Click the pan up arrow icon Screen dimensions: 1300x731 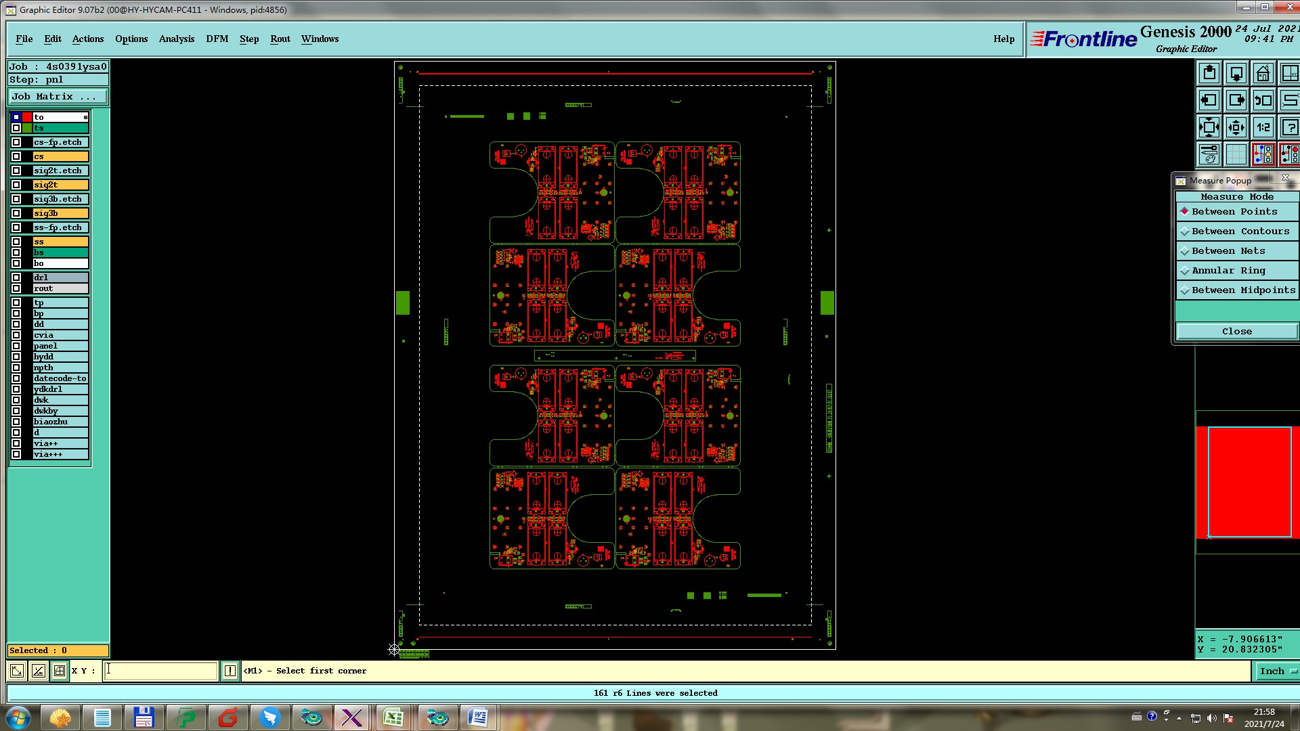pyautogui.click(x=1209, y=73)
